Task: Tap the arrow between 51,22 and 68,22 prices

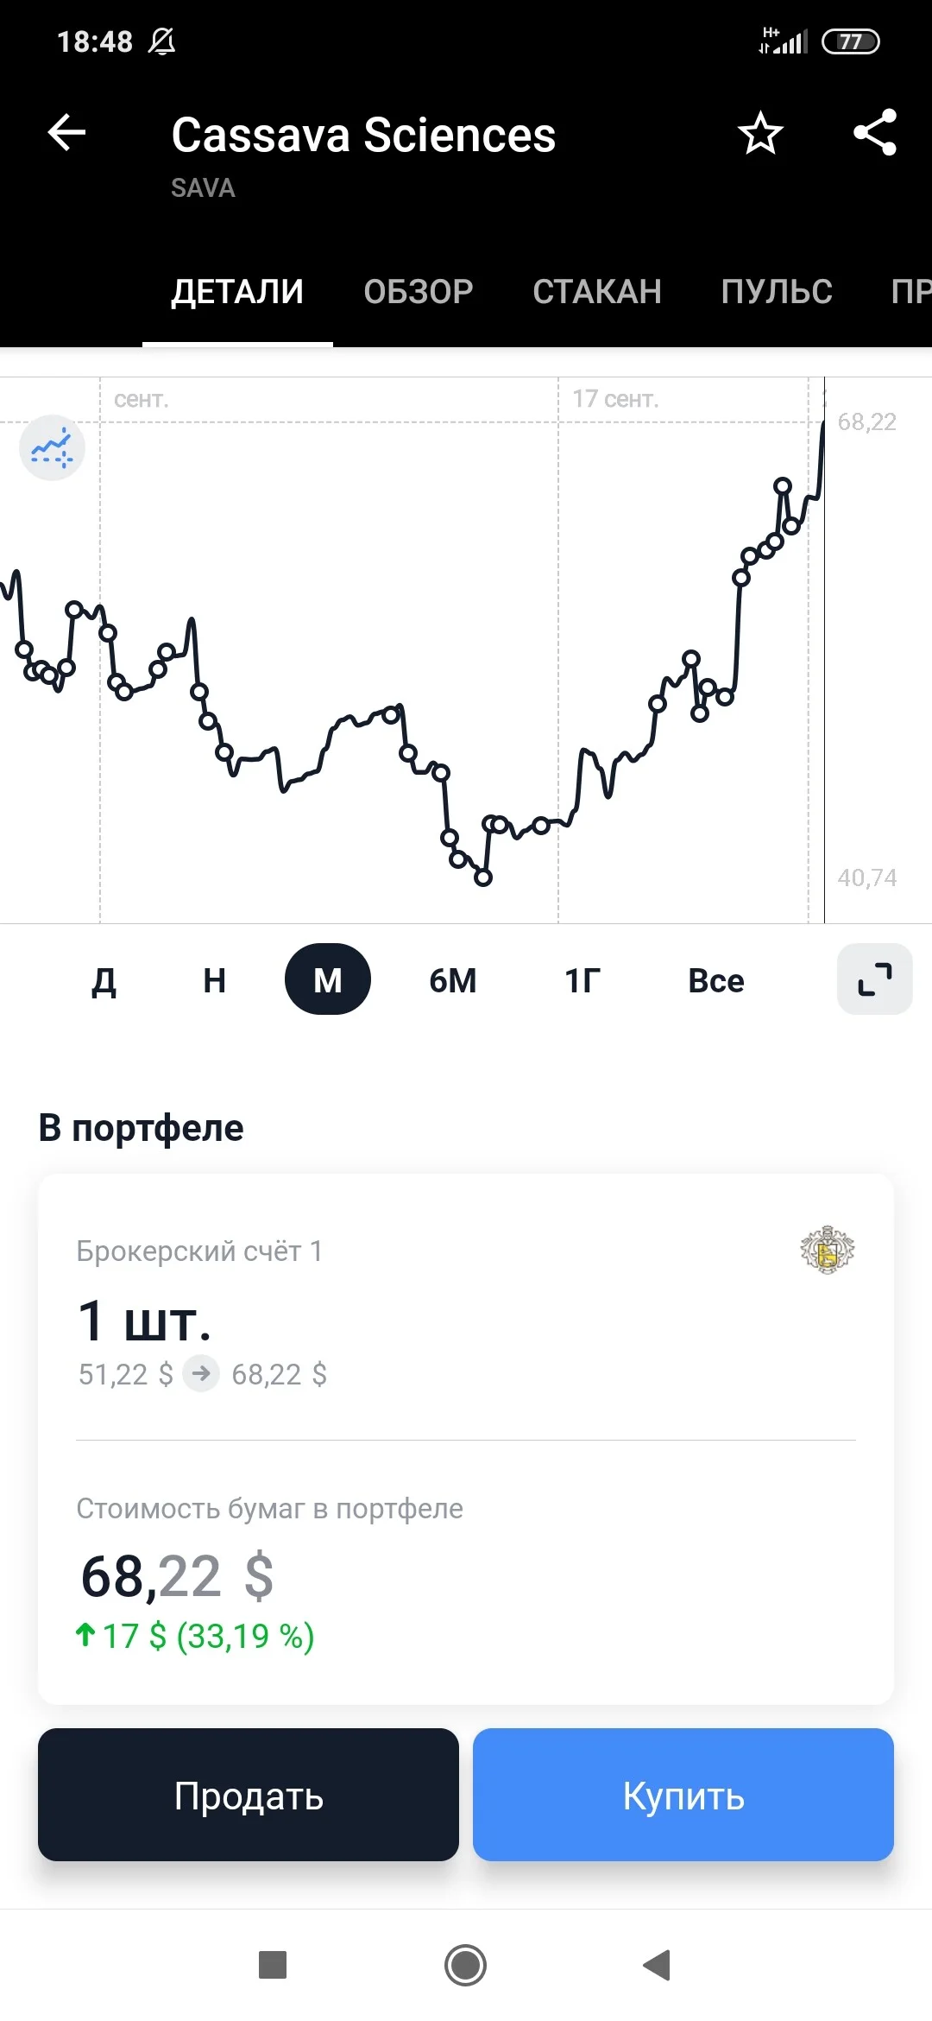Action: coord(201,1373)
